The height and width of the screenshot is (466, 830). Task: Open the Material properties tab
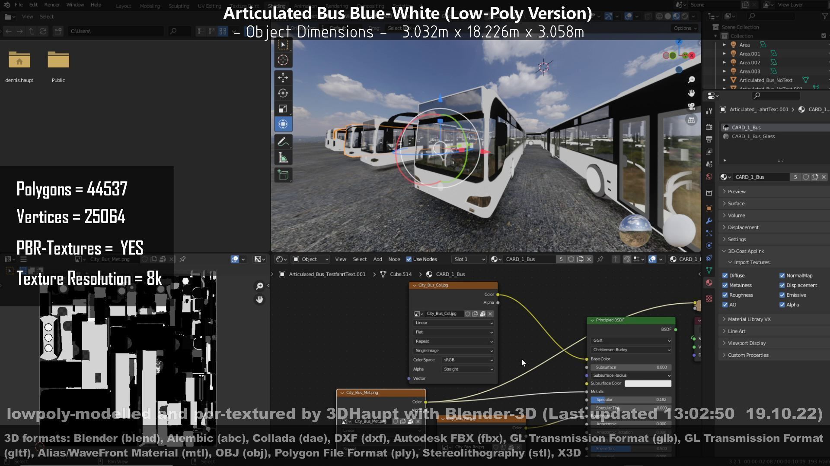click(709, 283)
